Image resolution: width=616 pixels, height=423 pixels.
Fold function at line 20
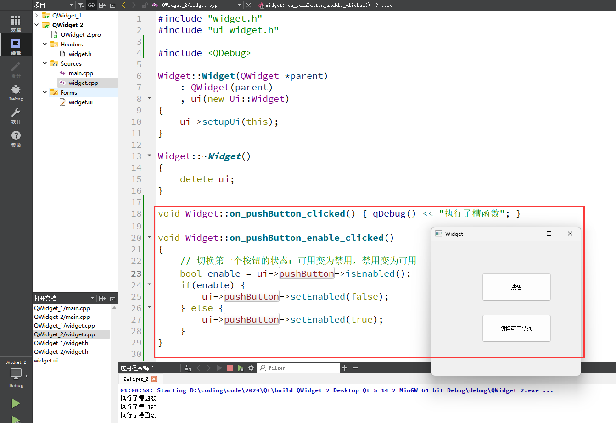tap(149, 237)
